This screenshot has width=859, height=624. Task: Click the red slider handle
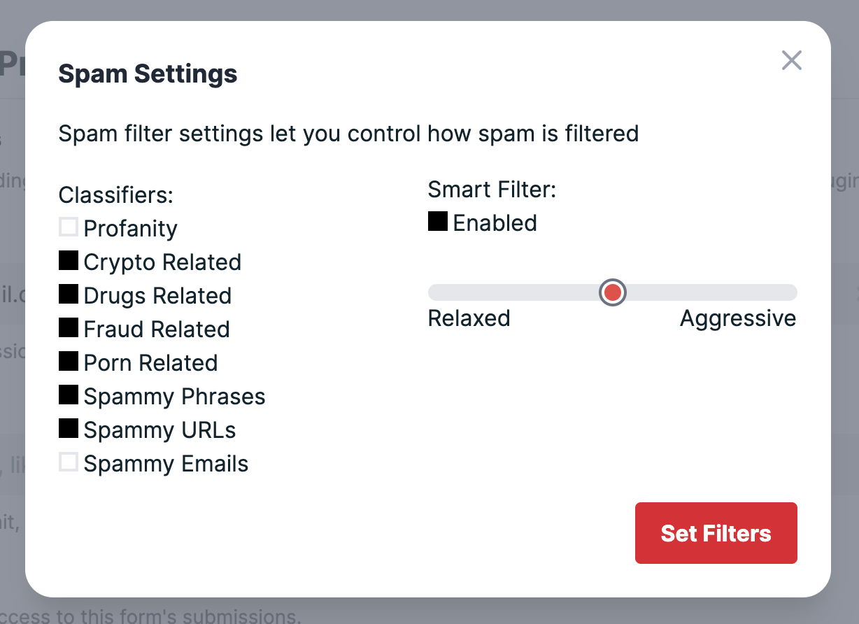[613, 292]
